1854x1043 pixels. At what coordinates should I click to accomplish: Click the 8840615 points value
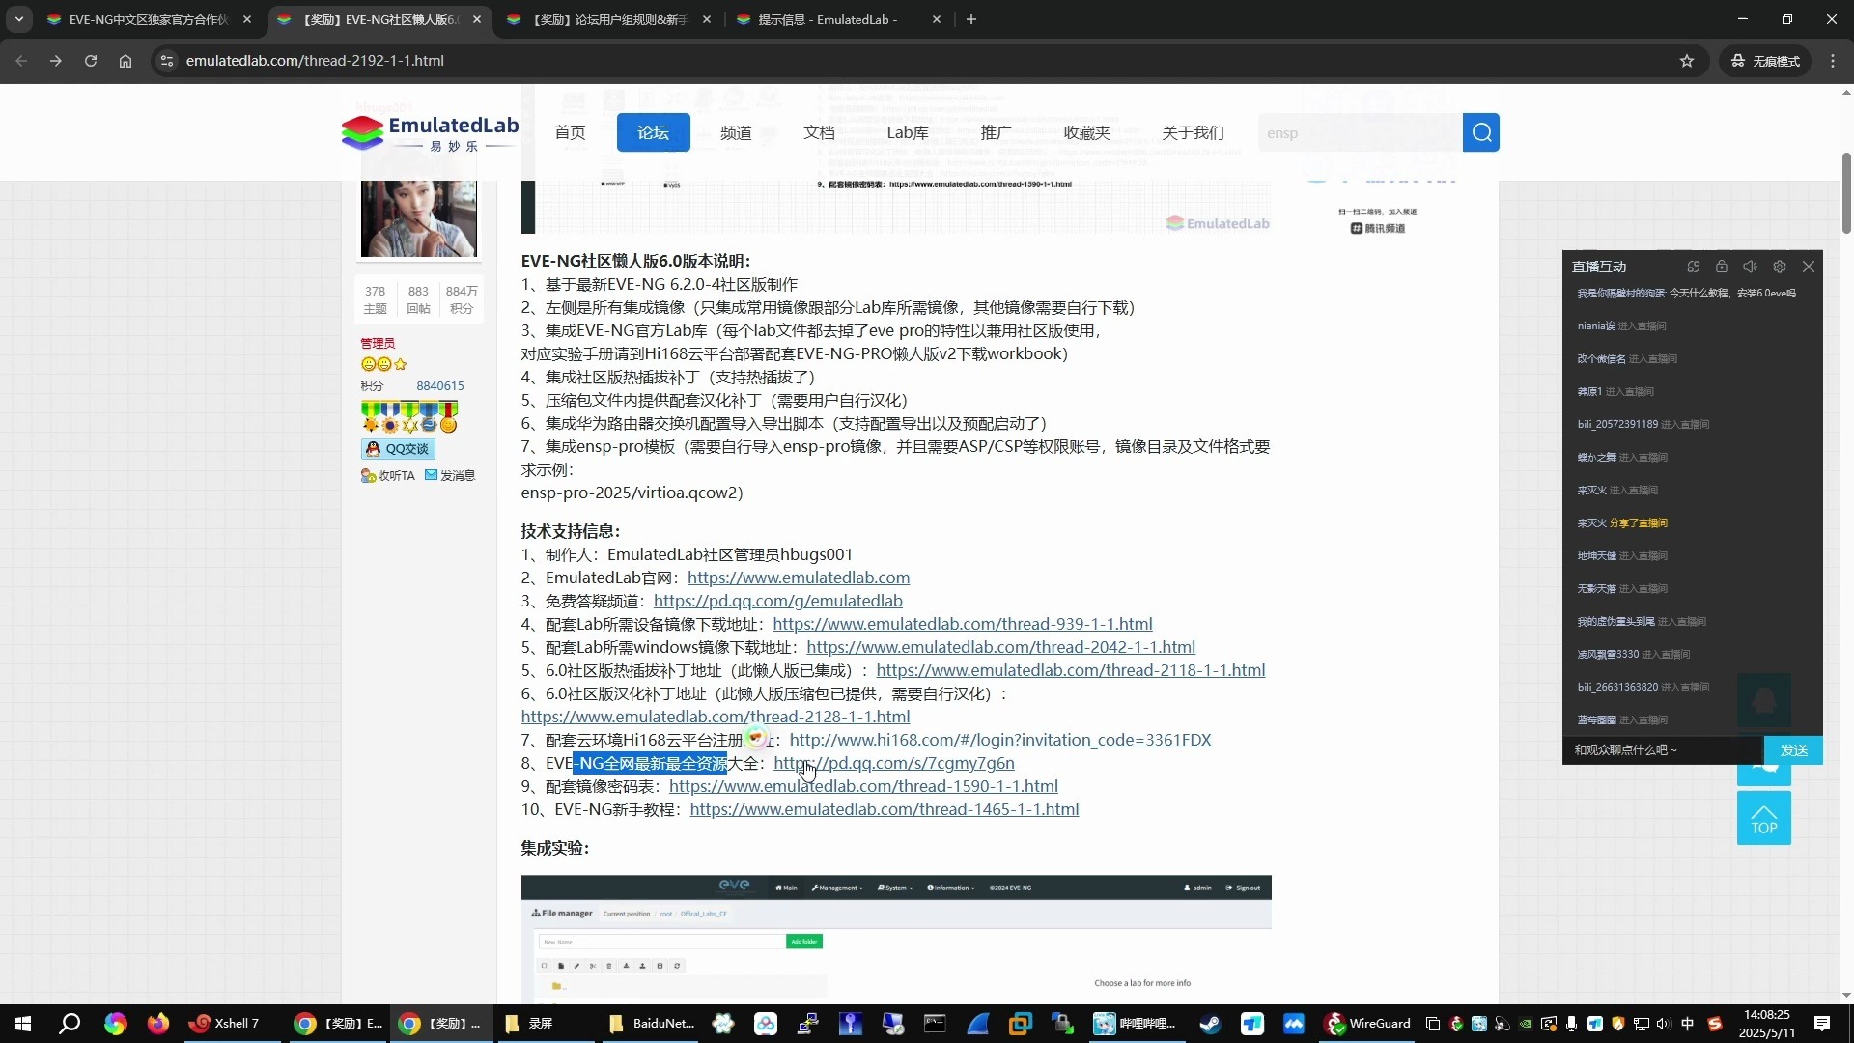[440, 386]
